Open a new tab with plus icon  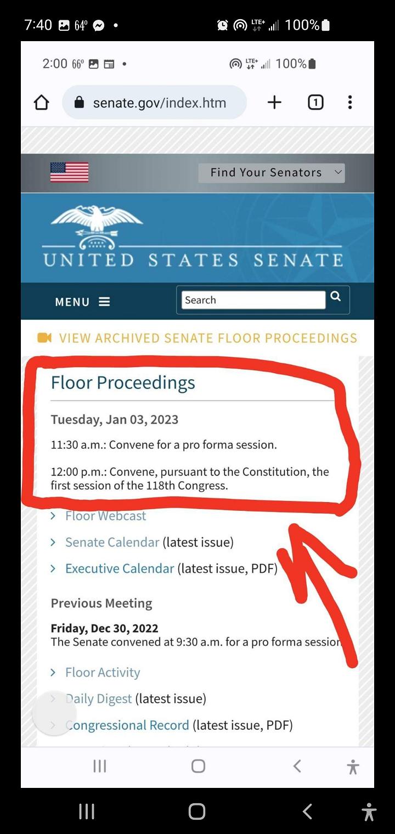274,102
